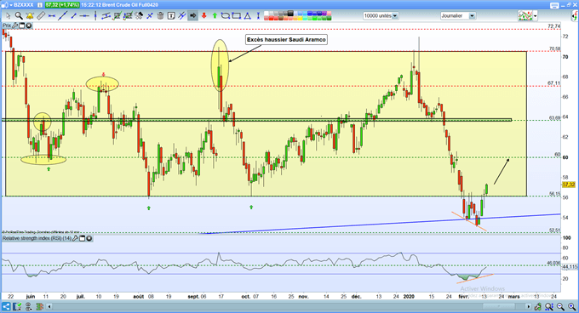
Task: Choose the ellipse drawing tool
Action: (x=226, y=16)
